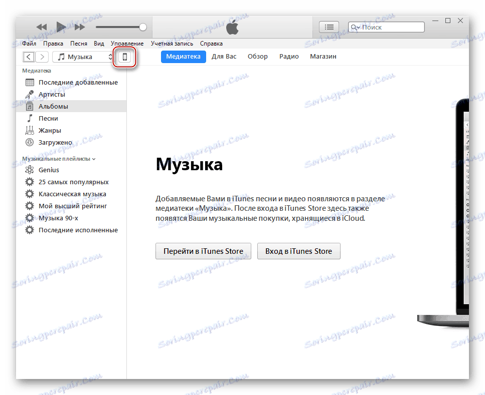Collapse the Музыкальные плейлисты section
Screen dimensions: 485x395
coord(93,158)
